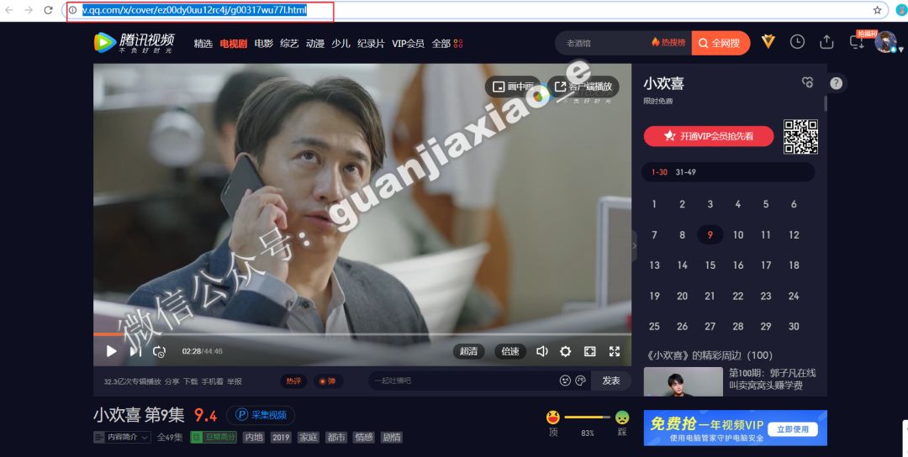Click the 家庭 genre tag
This screenshot has width=908, height=457.
click(x=308, y=437)
